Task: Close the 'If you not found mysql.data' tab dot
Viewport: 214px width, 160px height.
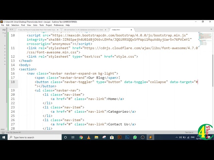Action: pos(58,30)
